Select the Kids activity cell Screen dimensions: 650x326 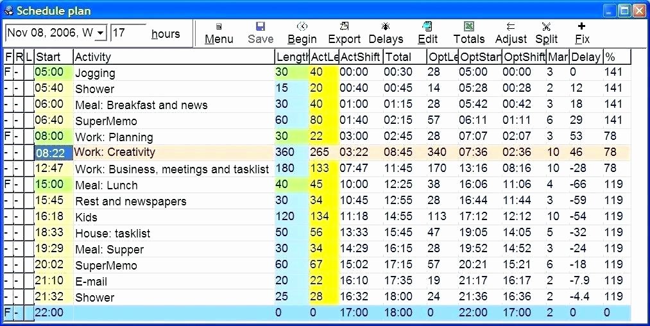click(174, 217)
